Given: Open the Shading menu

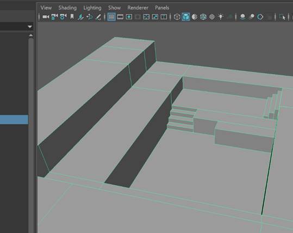Looking at the screenshot, I should point(67,8).
